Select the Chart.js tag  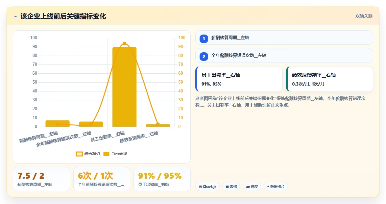click(207, 187)
